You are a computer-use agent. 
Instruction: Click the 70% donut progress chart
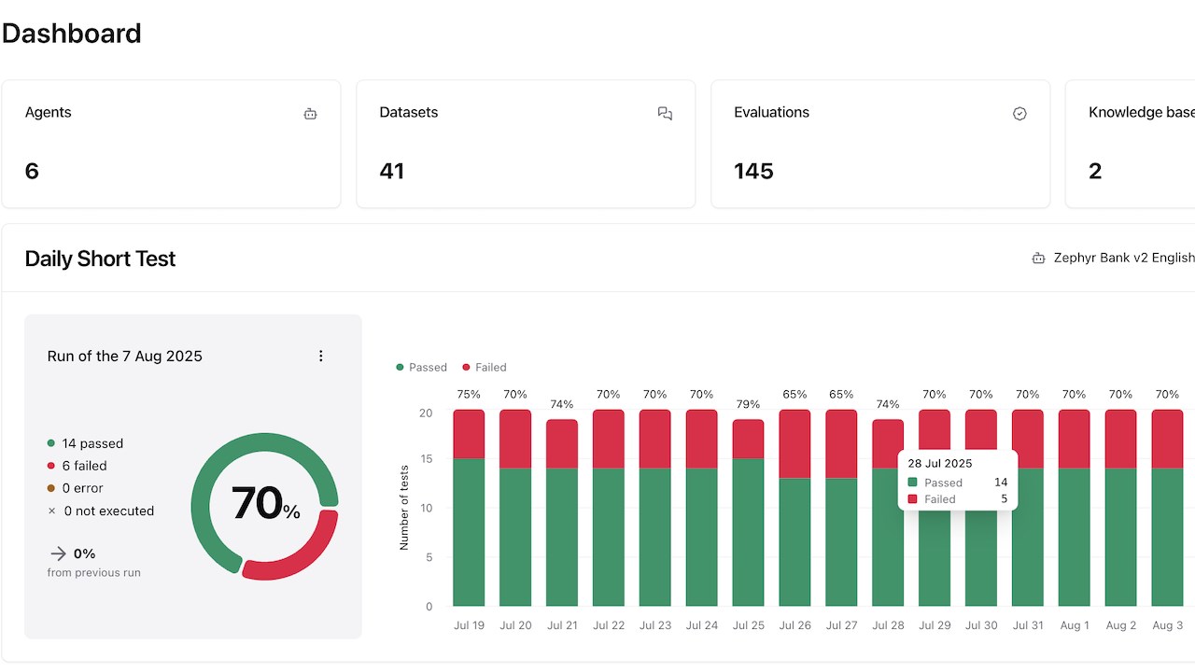[265, 506]
